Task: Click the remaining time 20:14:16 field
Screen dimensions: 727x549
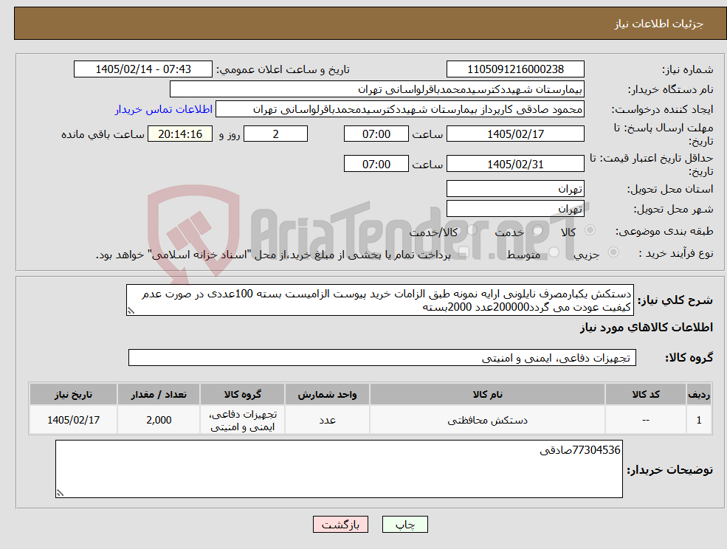Action: [180, 134]
